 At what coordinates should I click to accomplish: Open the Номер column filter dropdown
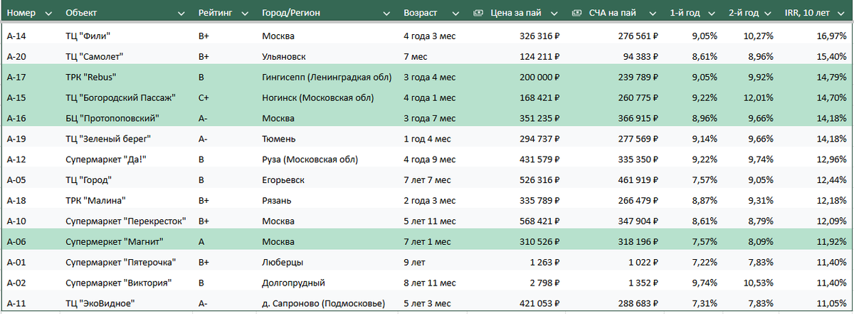click(x=48, y=14)
